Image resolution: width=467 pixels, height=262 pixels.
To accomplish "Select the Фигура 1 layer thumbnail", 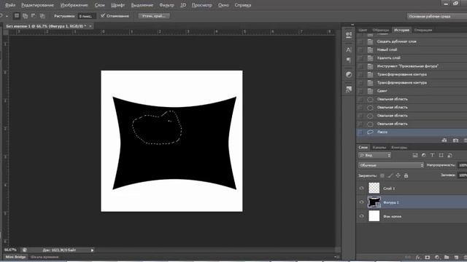I will pos(374,202).
